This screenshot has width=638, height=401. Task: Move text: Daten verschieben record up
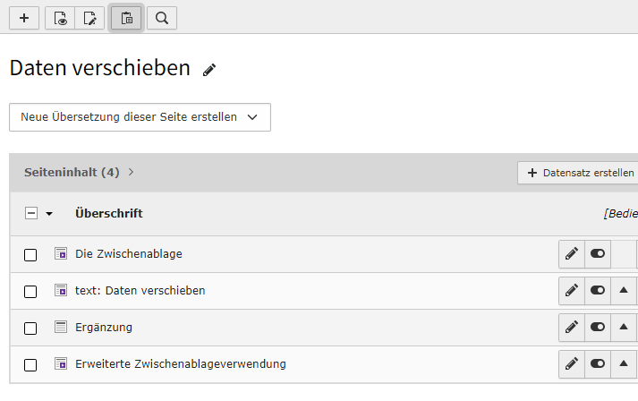(624, 290)
